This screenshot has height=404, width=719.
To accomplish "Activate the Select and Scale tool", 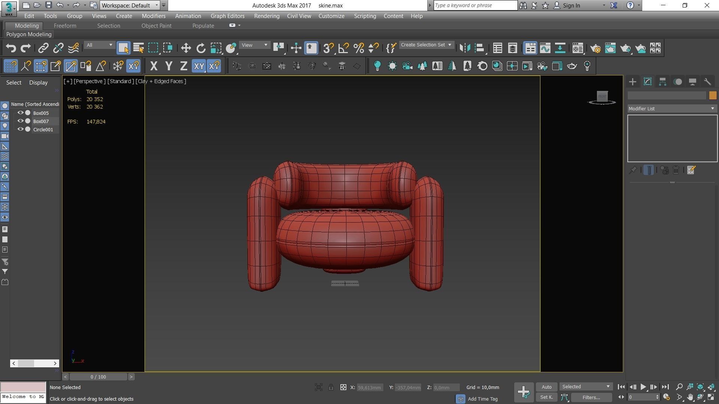I will pos(216,48).
